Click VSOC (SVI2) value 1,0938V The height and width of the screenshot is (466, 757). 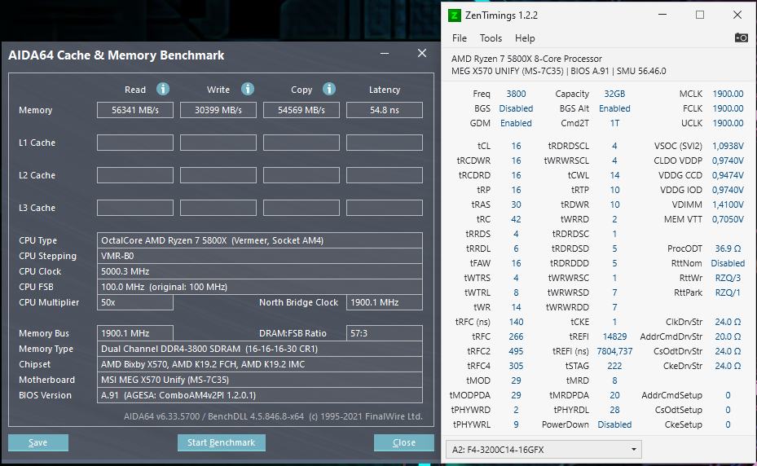click(728, 146)
